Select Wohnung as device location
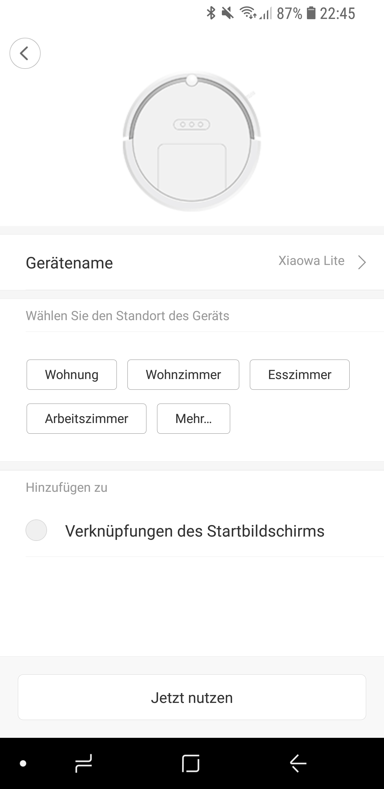 coord(72,375)
